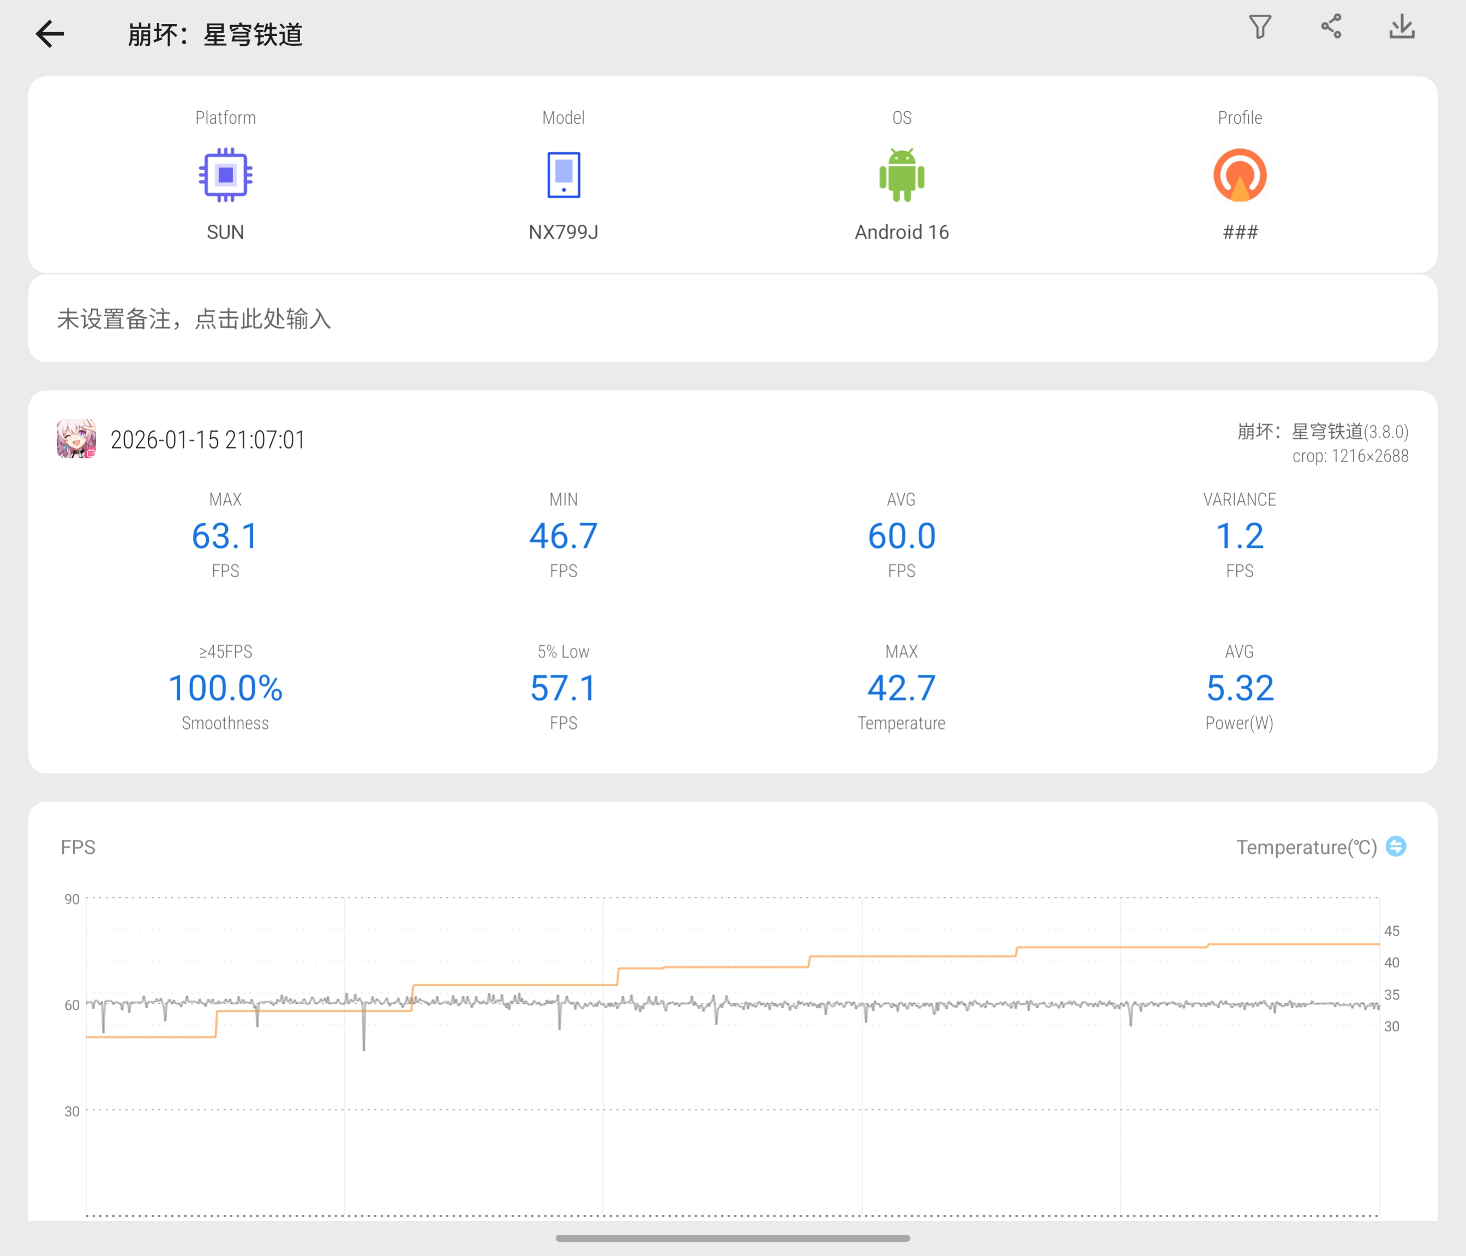Tap the Android 16 robot icon

[x=901, y=175]
